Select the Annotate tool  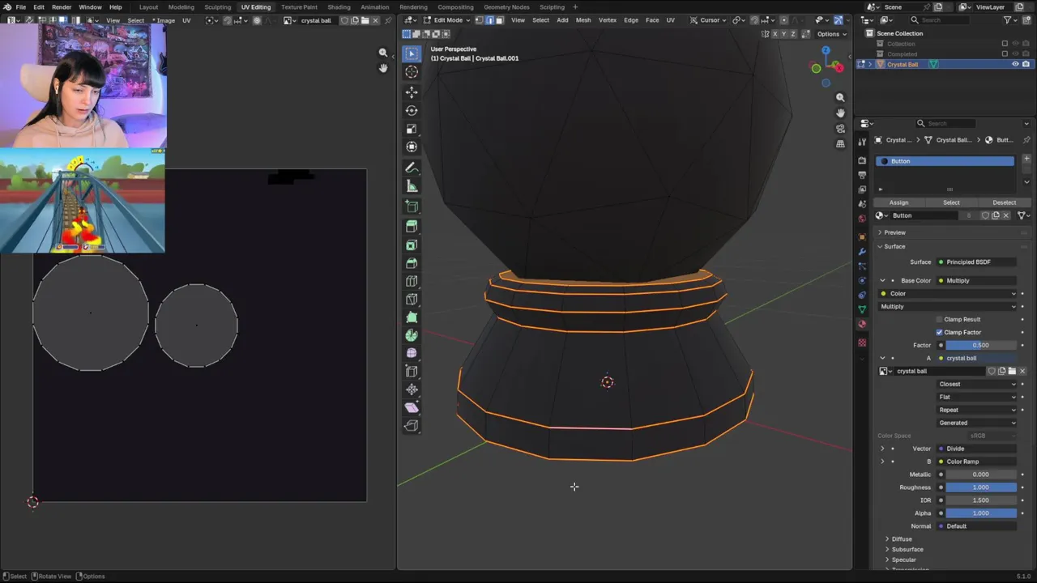coord(412,168)
